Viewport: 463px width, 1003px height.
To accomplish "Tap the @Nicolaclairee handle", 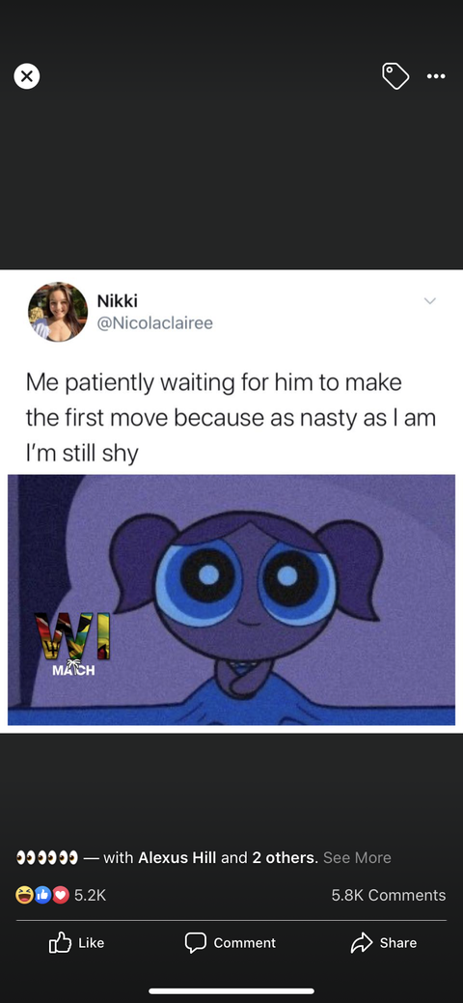I will point(154,323).
